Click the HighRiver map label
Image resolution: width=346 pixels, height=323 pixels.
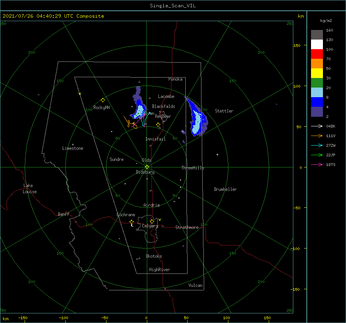pos(159,270)
